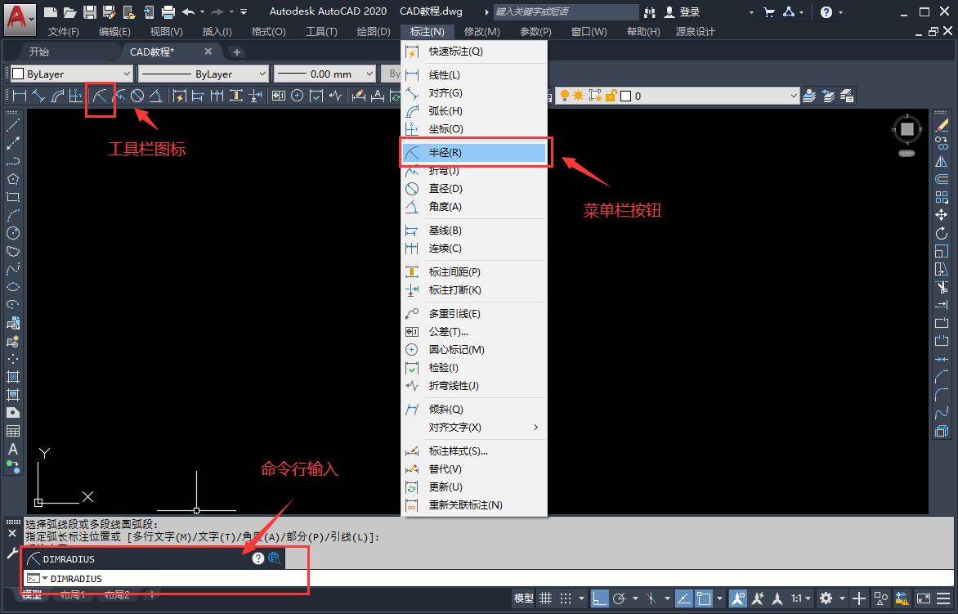Click the undo arrow icon

(x=189, y=11)
